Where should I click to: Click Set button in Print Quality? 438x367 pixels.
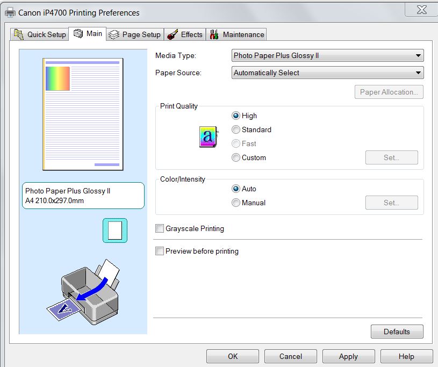point(392,157)
